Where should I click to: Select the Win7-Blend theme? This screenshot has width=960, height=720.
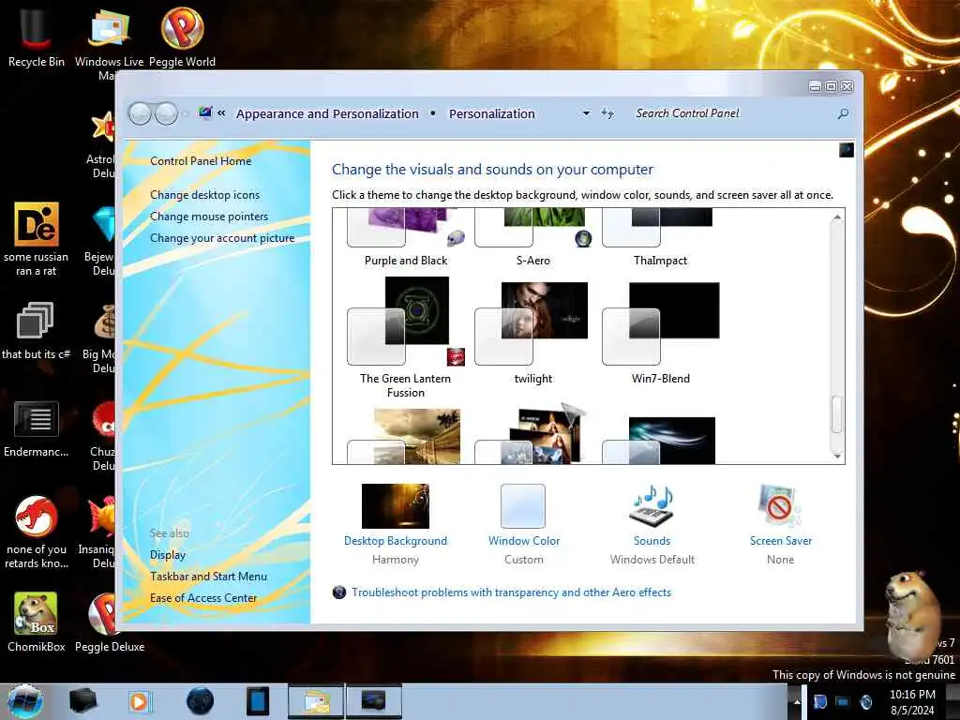(661, 333)
